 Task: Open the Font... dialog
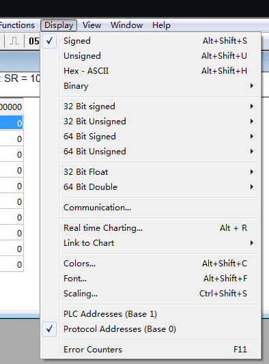[x=151, y=279]
